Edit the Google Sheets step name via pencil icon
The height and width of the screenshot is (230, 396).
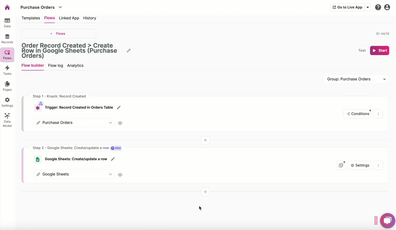[x=113, y=159]
